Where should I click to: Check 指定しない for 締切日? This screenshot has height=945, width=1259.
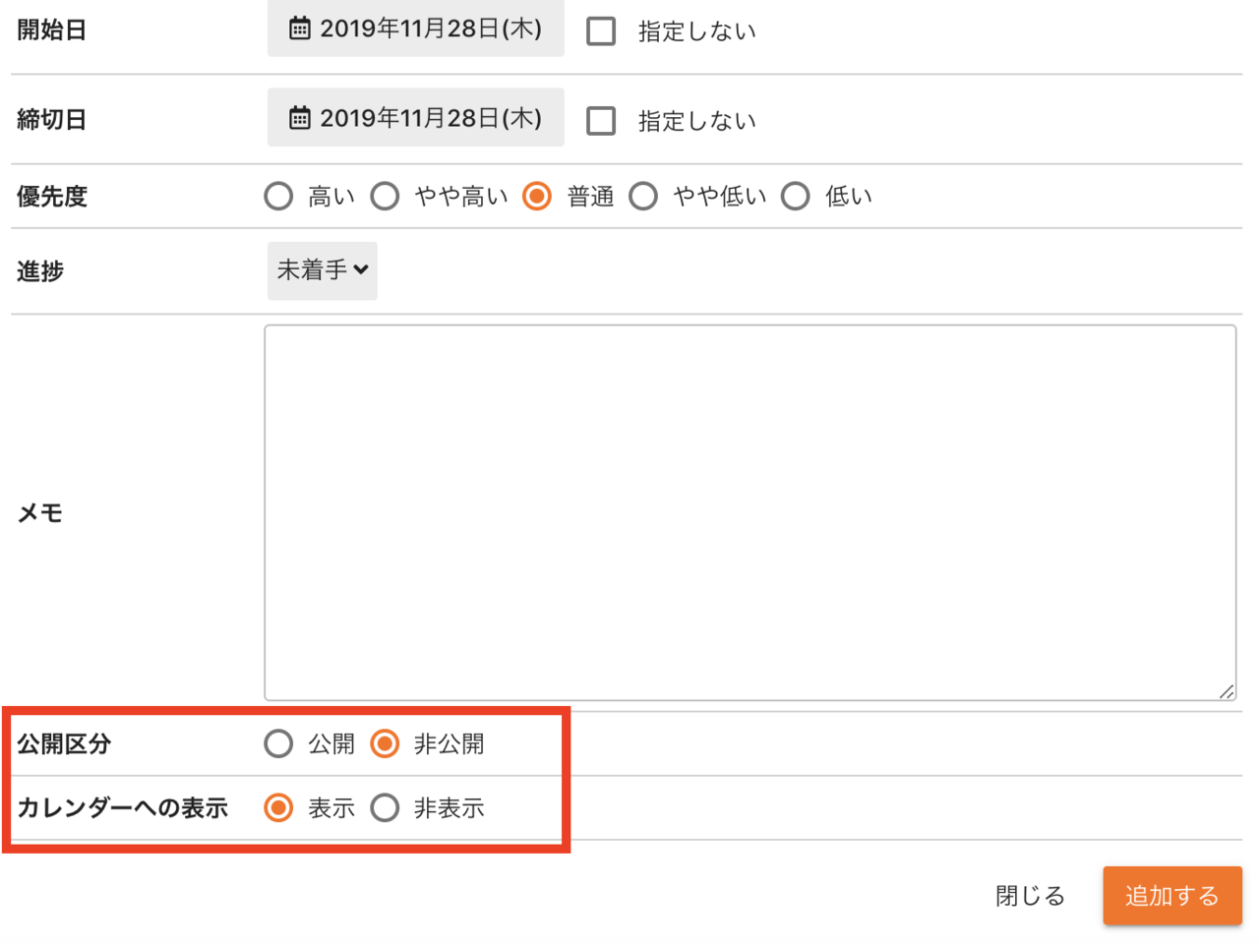point(601,120)
